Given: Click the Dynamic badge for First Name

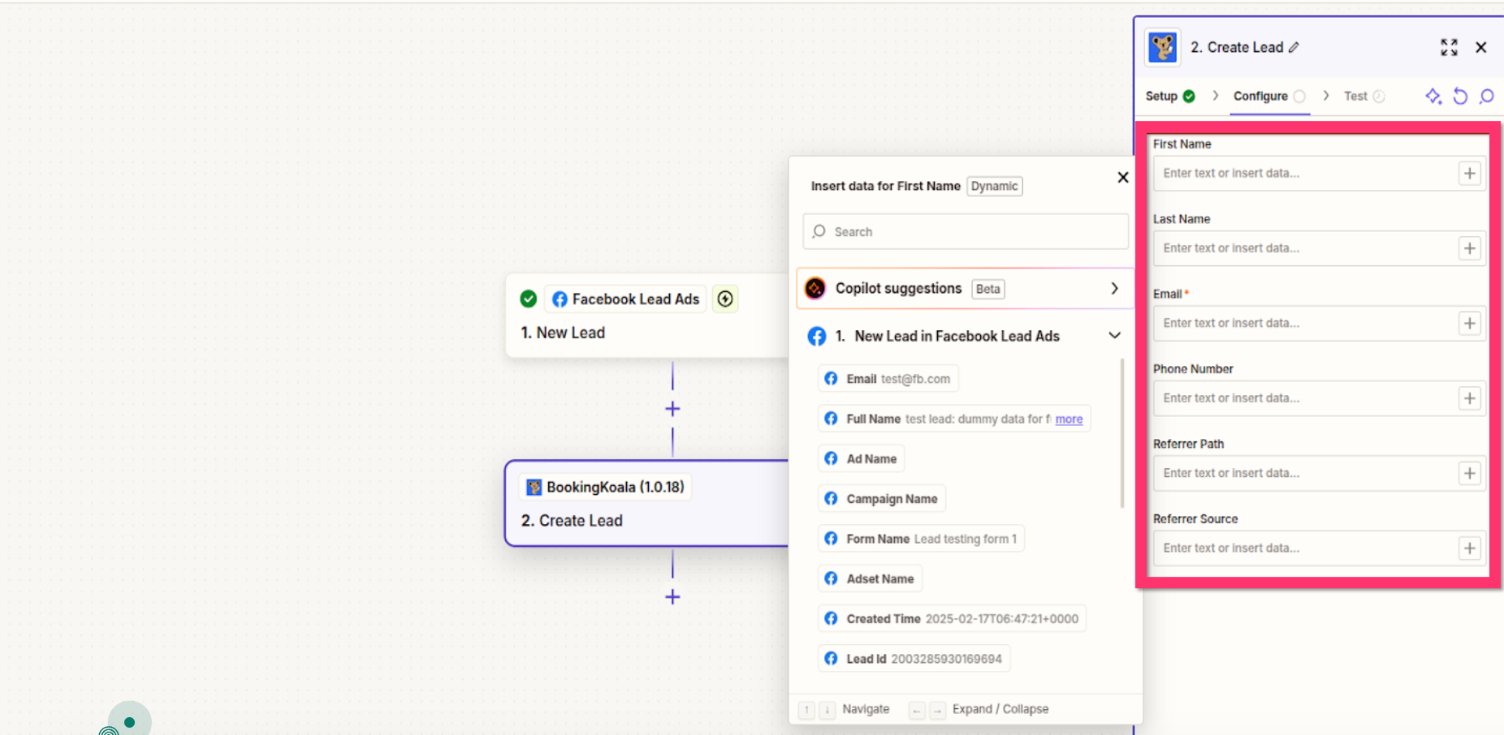Looking at the screenshot, I should [994, 187].
